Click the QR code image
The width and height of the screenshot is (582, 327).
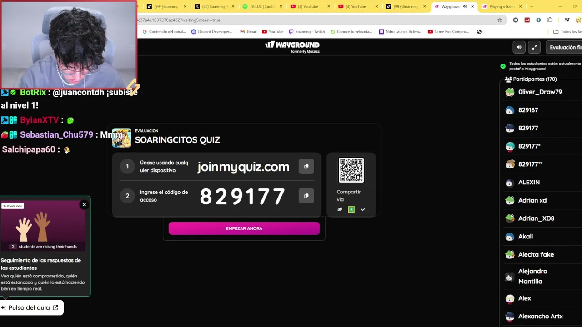(x=351, y=170)
